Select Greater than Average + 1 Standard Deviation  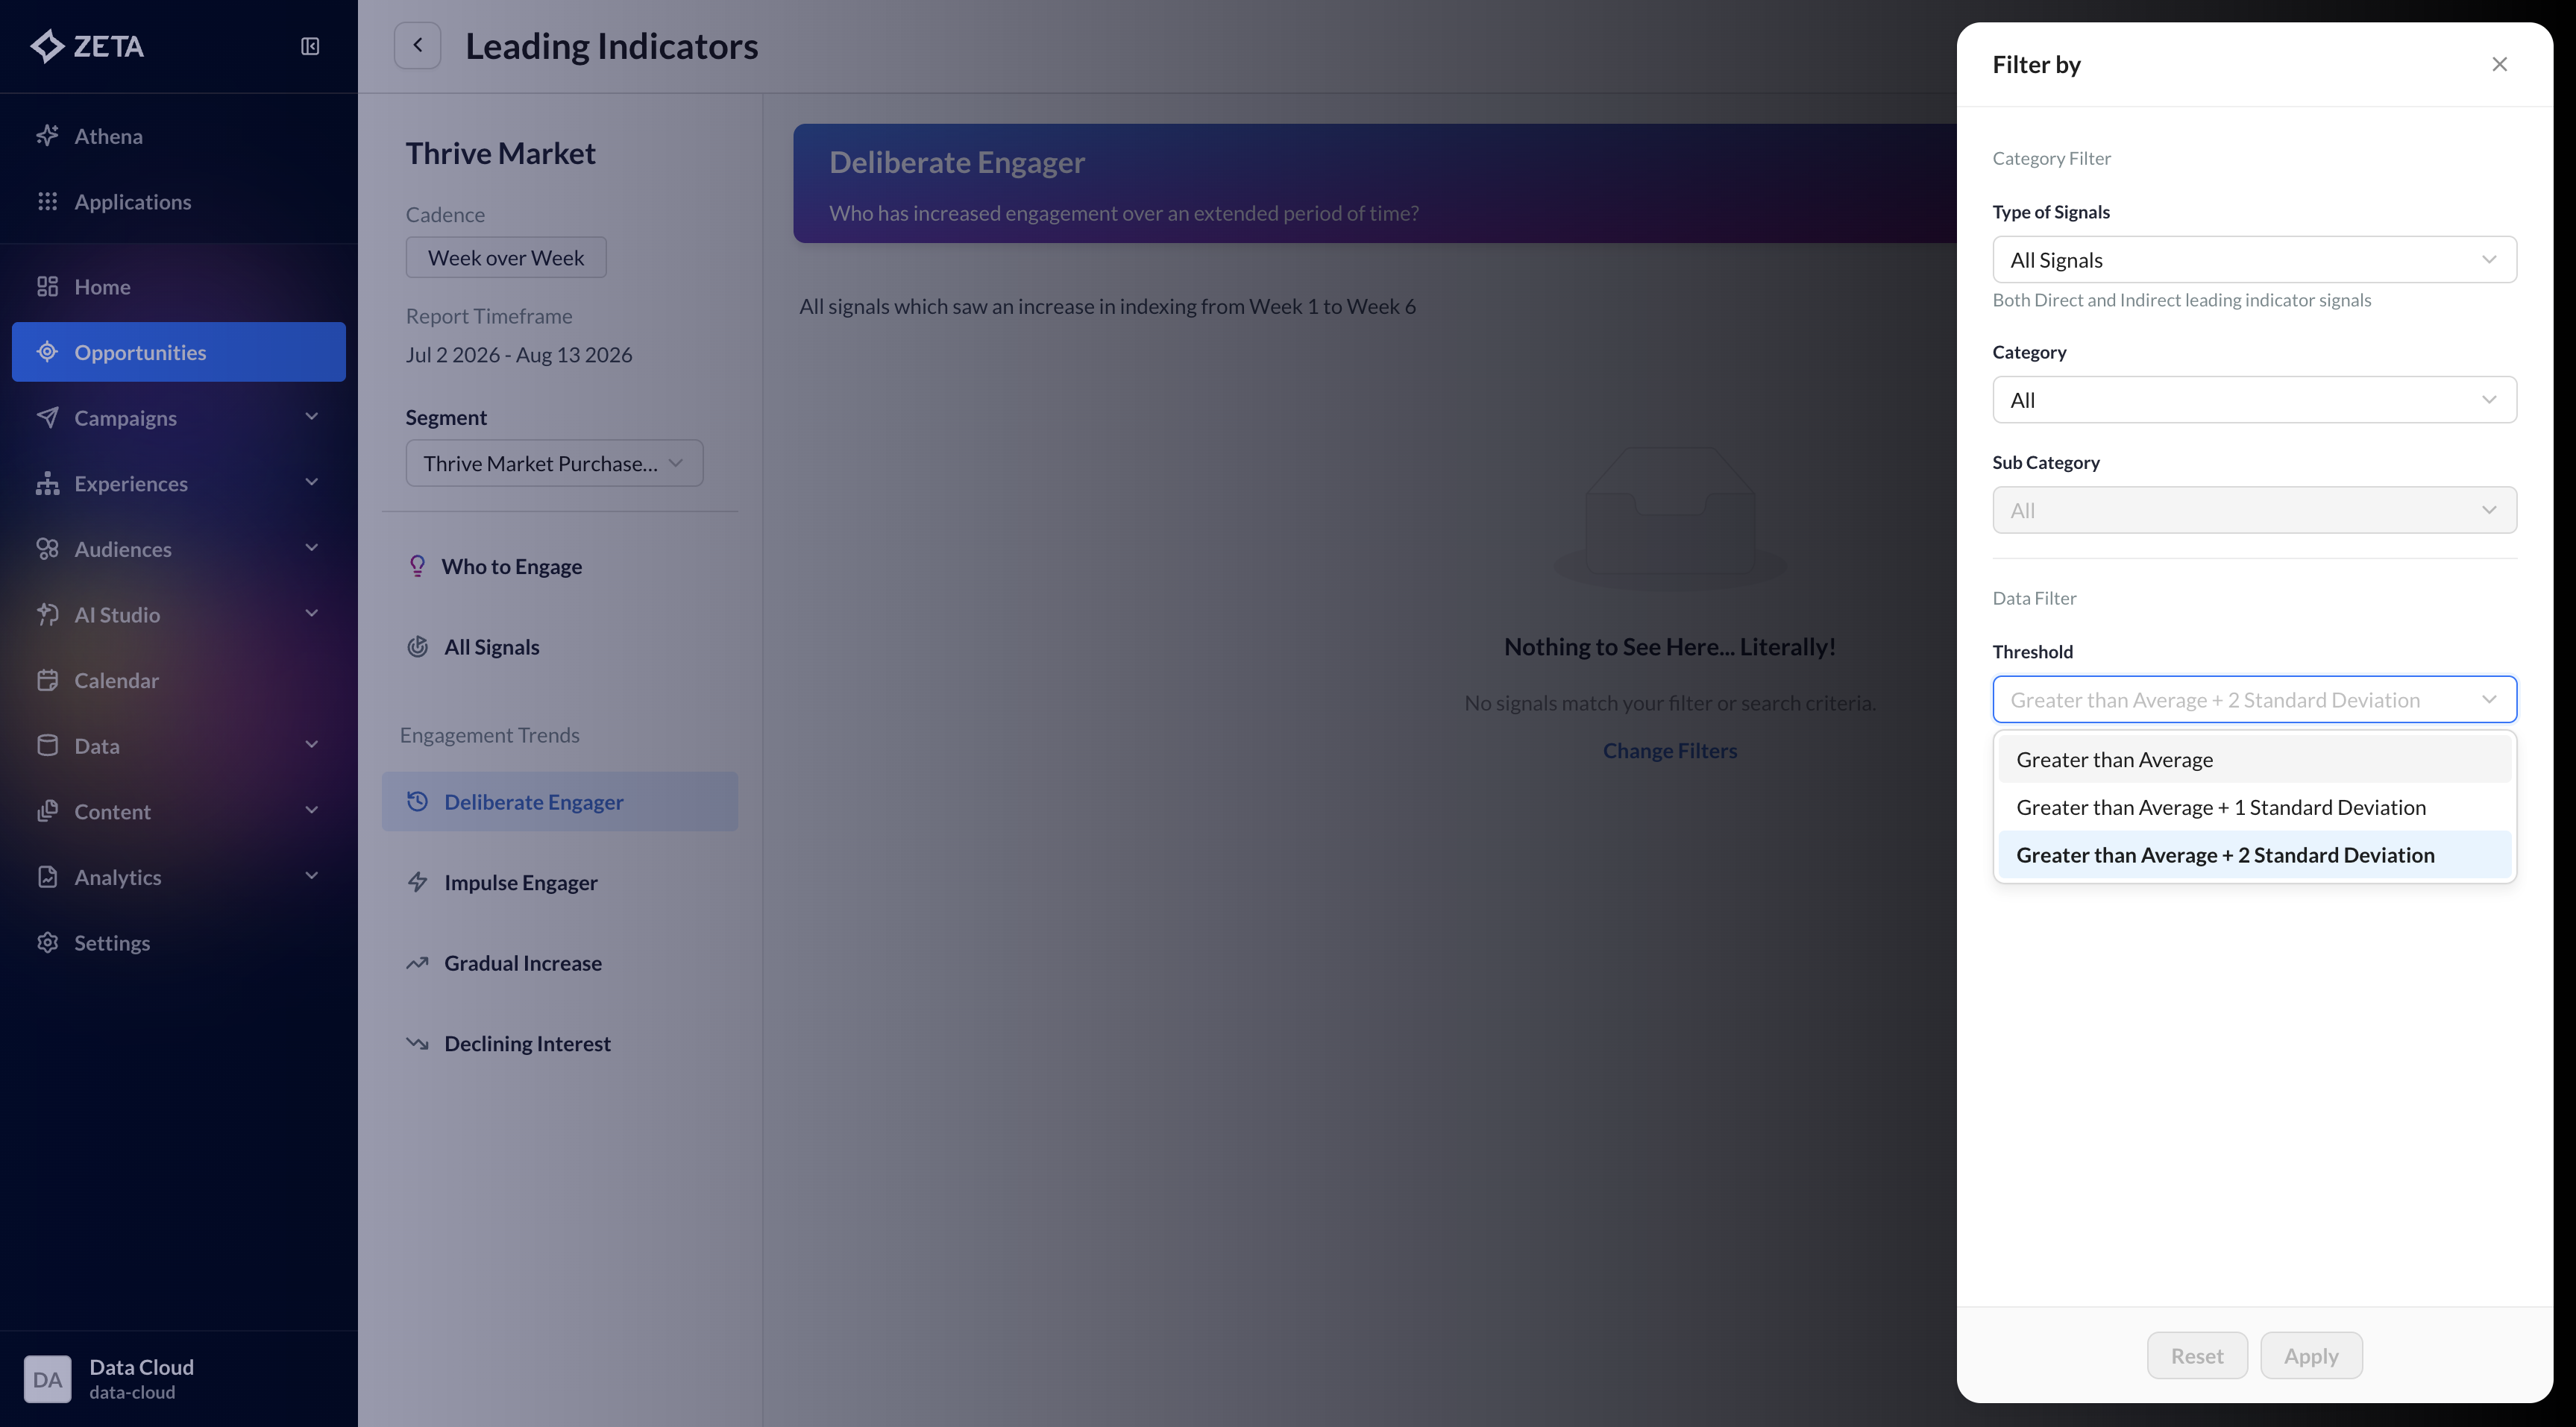click(x=2254, y=807)
